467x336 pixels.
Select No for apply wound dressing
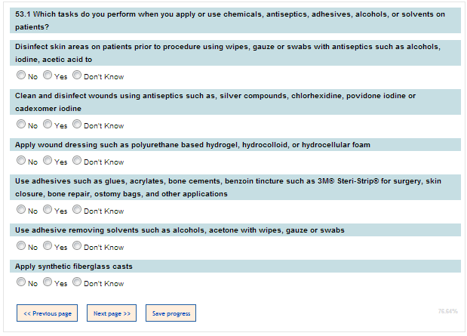21,160
